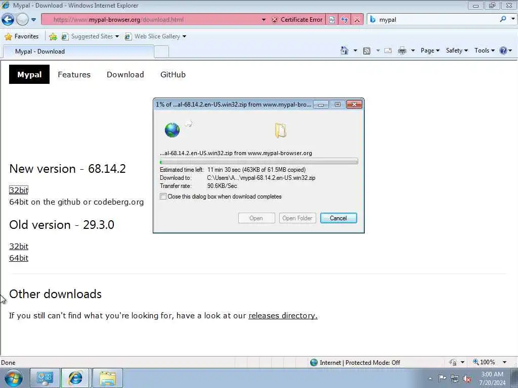Open the Certificate Error warning

[x=296, y=20]
